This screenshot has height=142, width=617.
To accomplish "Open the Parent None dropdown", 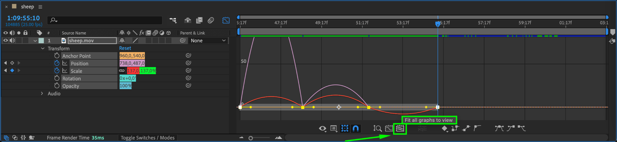I will coord(208,41).
